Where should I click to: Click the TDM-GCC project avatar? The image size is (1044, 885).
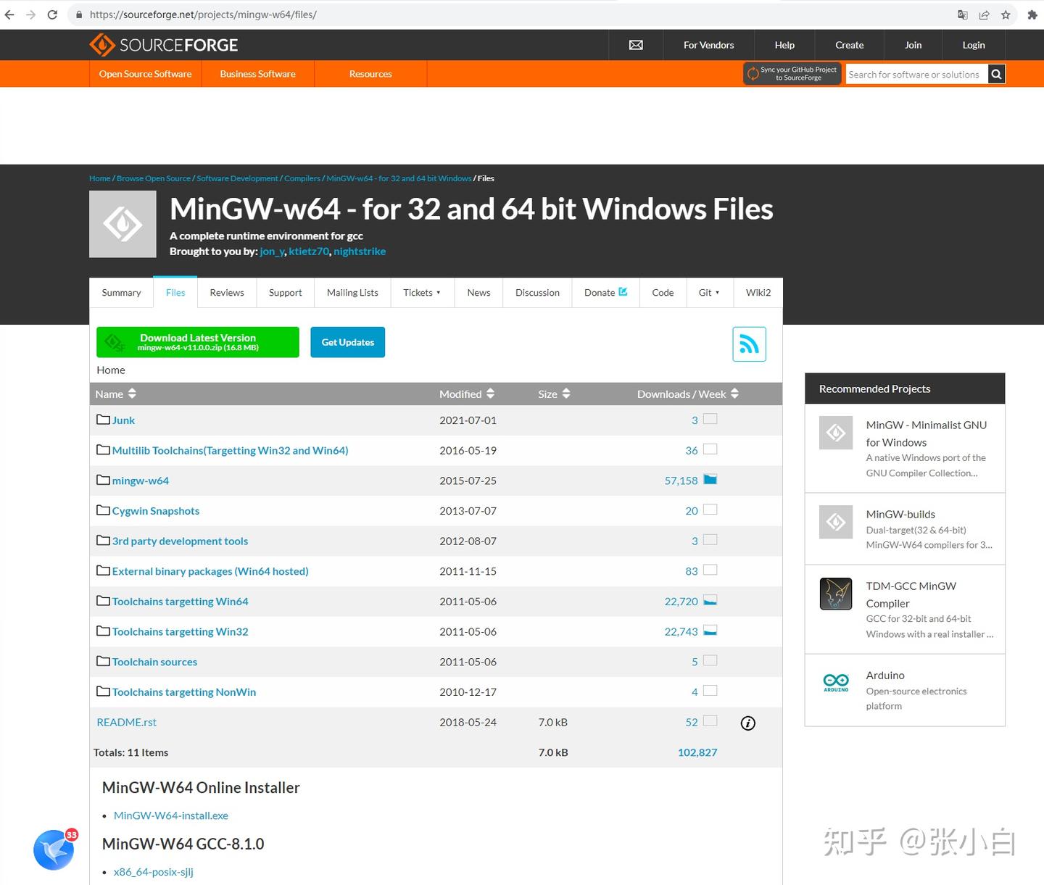click(x=835, y=594)
